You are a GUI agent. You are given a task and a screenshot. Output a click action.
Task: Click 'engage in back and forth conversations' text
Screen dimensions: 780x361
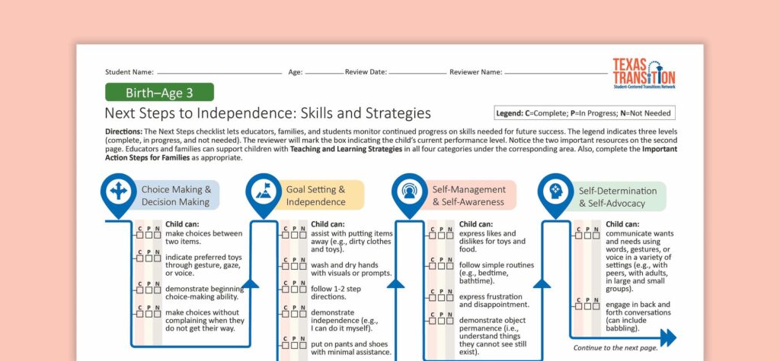coord(638,316)
